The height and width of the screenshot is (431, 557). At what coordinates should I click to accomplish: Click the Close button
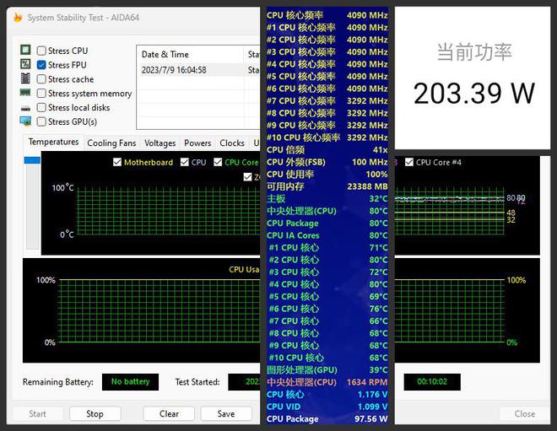coord(525,414)
